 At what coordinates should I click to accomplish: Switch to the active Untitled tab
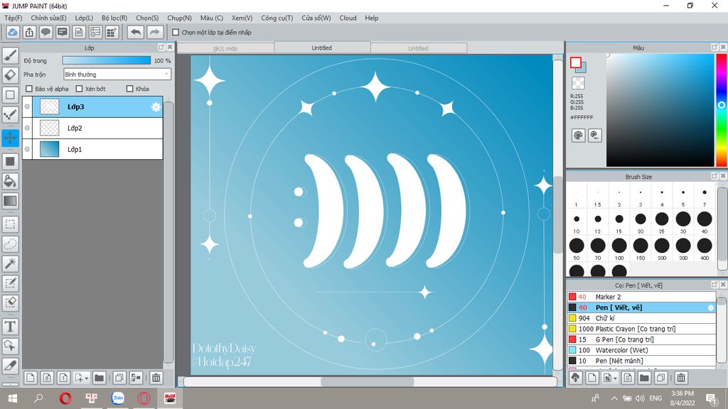coord(322,48)
